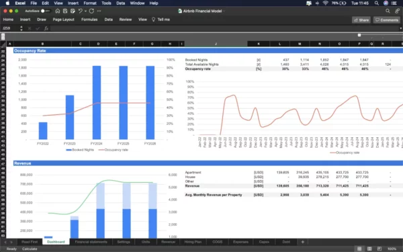Open the Units sheet tab
This screenshot has height=252, width=403.
(146, 242)
